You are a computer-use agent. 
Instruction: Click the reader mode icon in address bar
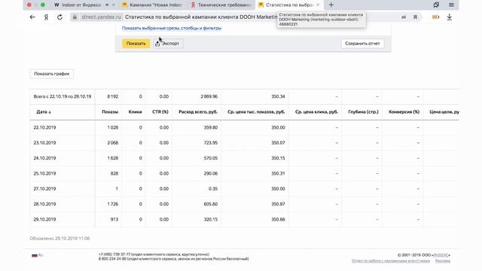click(x=404, y=17)
